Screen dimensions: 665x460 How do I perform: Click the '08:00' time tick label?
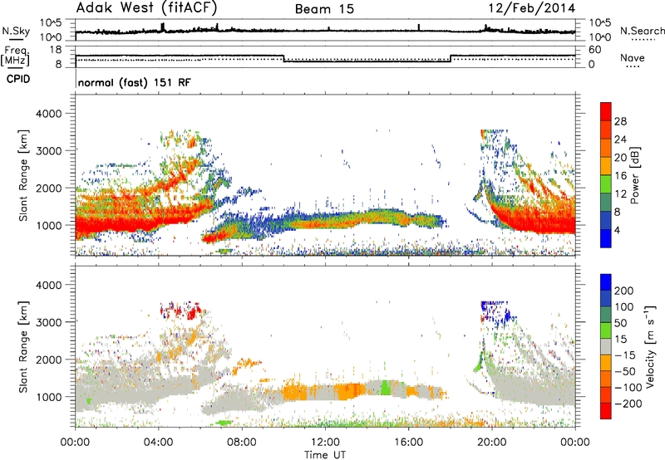click(x=241, y=443)
